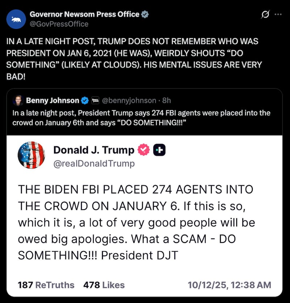Open the Governor Newsom Press Office avatar
Screen dimensions: 290x303
(16, 19)
